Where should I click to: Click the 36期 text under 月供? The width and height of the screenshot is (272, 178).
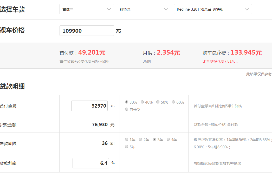tap(147, 61)
